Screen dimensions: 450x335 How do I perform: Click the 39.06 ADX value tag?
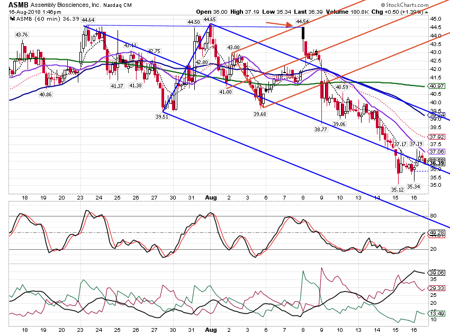[x=437, y=273]
